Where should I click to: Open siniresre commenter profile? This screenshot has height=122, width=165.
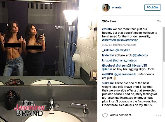(108, 83)
